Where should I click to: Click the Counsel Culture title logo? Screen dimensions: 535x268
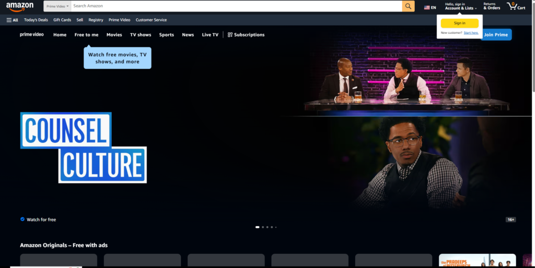84,148
